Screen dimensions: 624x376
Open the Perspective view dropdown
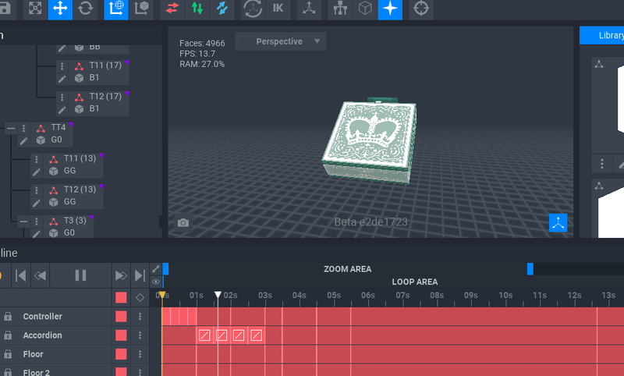(281, 41)
